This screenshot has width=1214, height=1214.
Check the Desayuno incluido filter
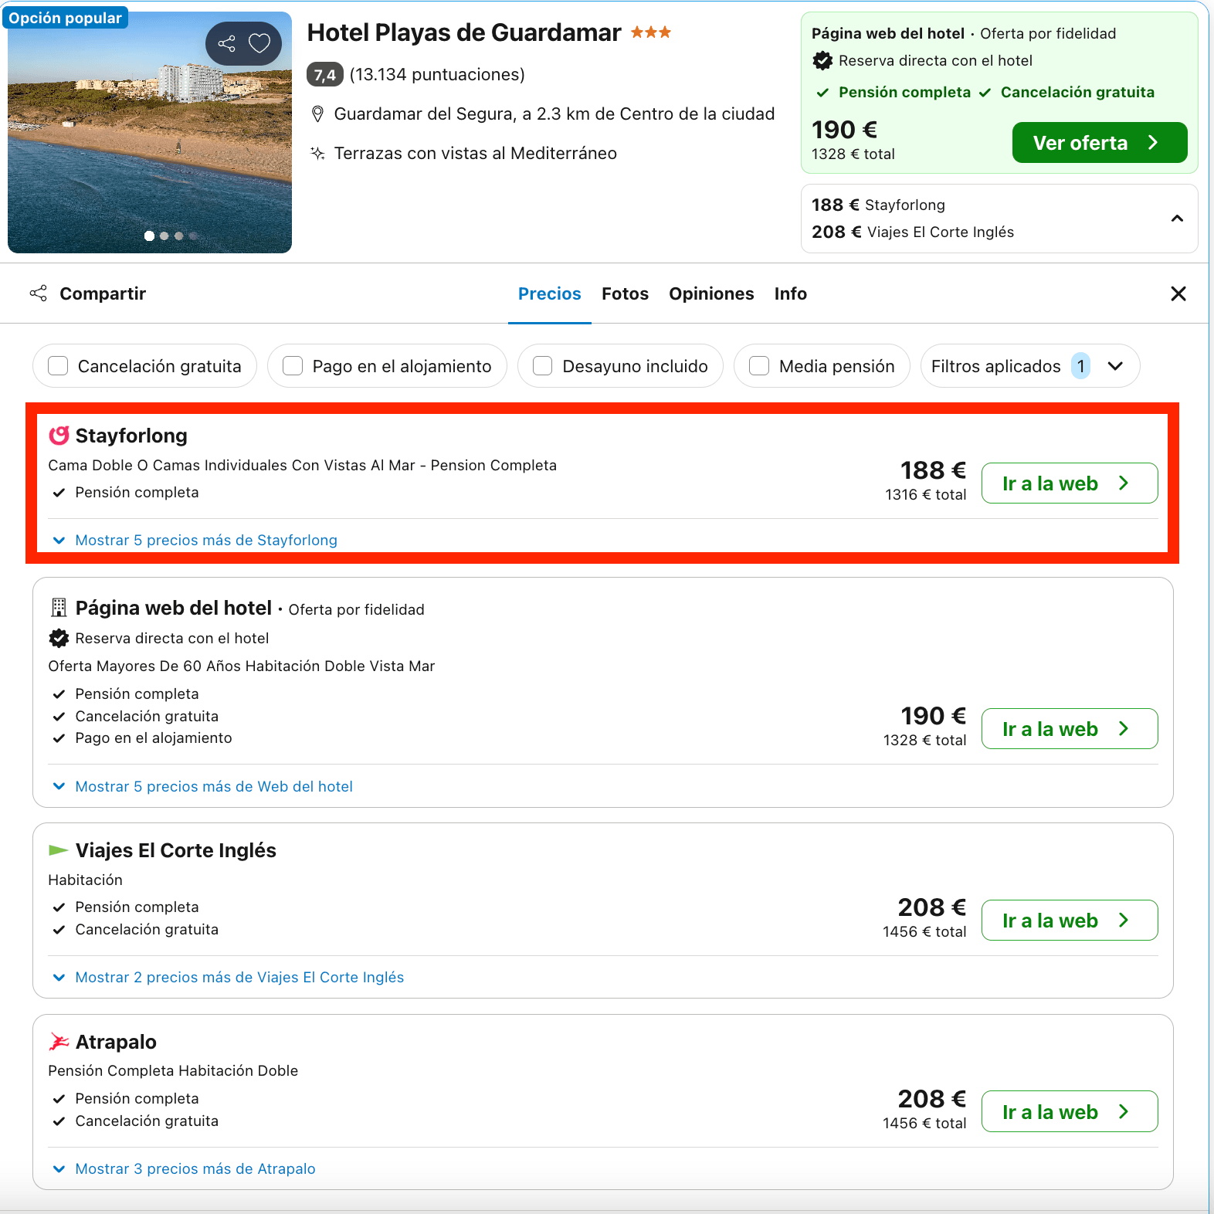click(x=543, y=366)
